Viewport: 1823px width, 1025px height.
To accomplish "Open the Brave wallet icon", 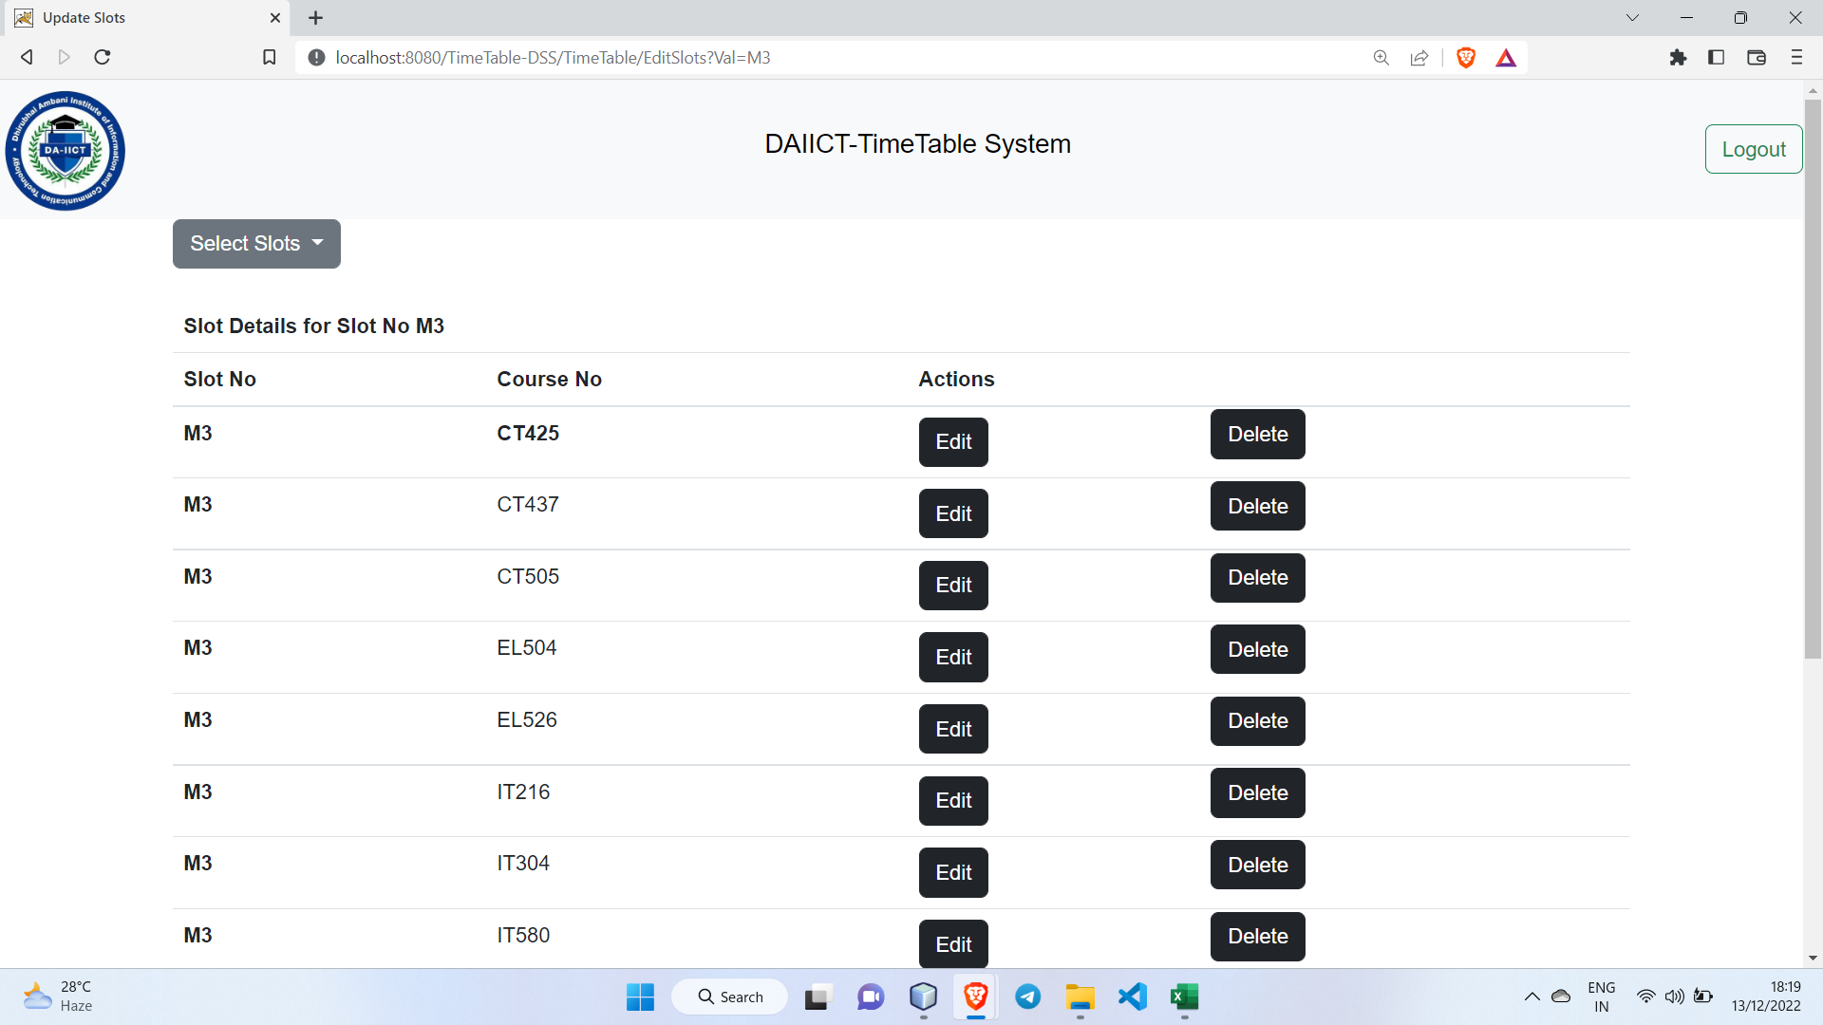I will coord(1757,58).
